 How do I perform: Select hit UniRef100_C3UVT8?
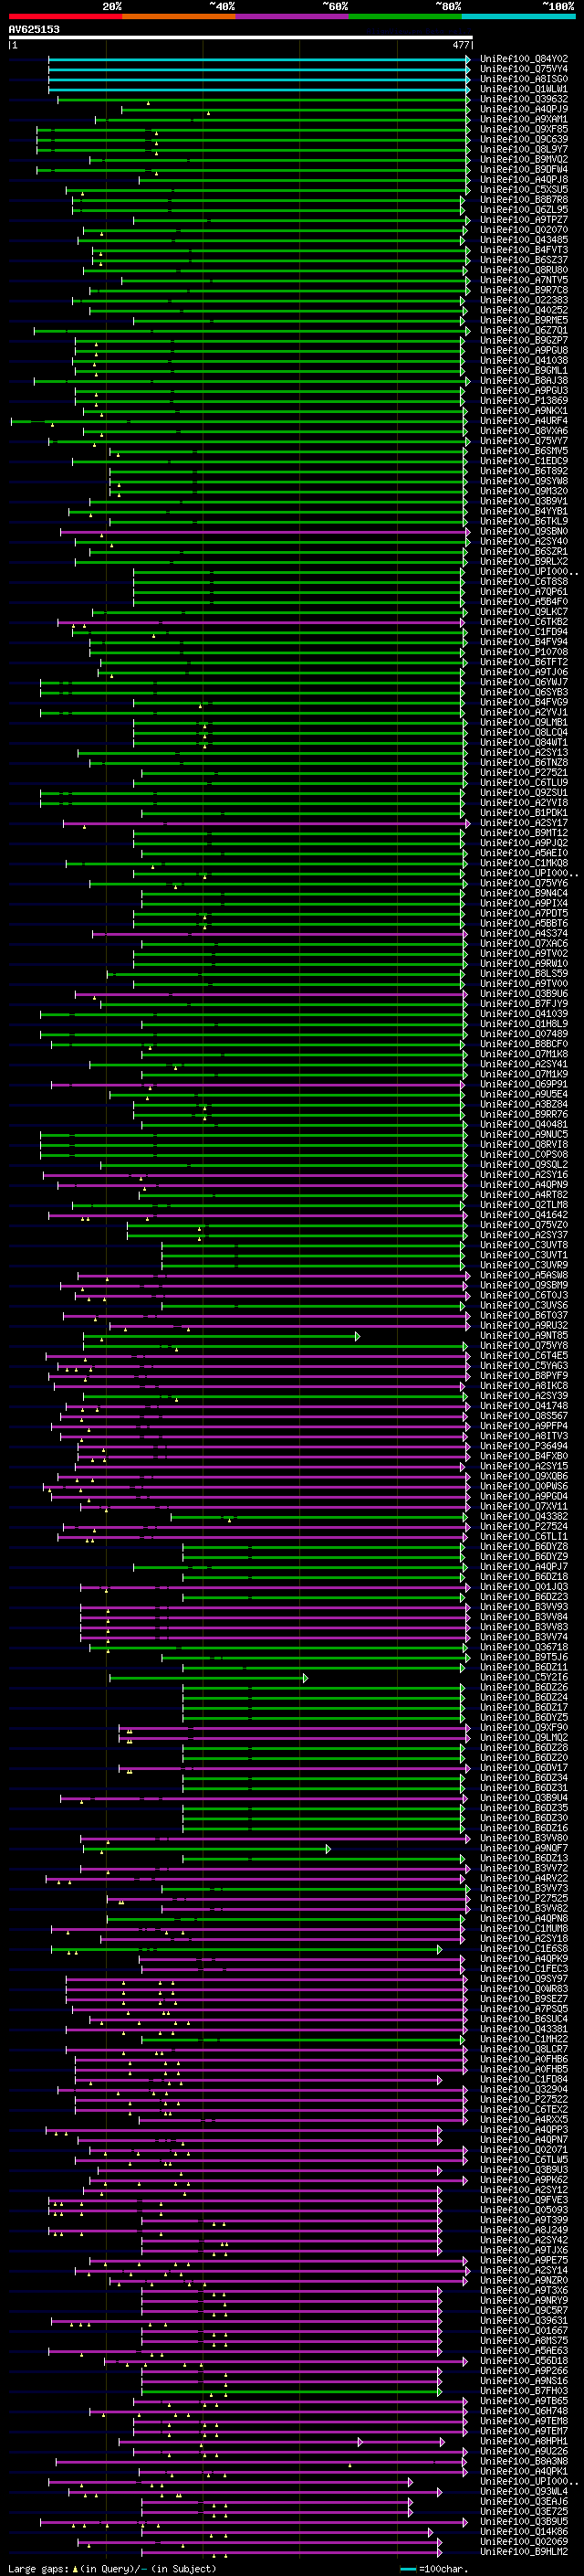point(524,1246)
